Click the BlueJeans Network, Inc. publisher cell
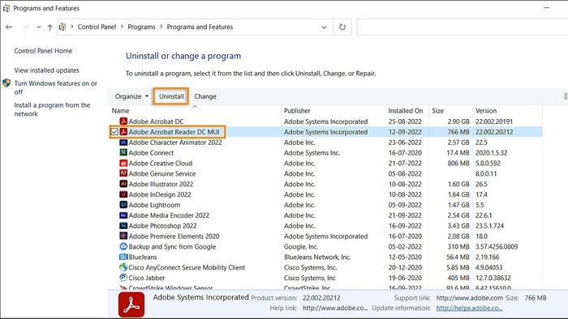The height and width of the screenshot is (319, 568). click(317, 257)
